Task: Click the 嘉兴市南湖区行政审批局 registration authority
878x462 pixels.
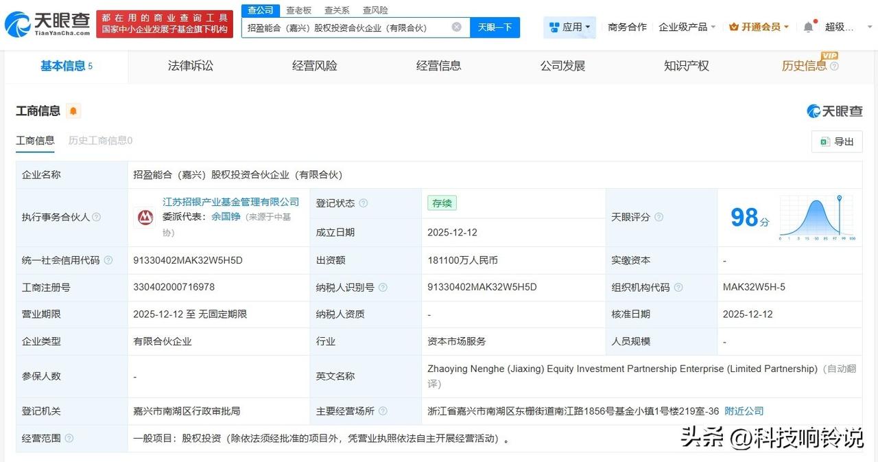Action: (x=187, y=411)
